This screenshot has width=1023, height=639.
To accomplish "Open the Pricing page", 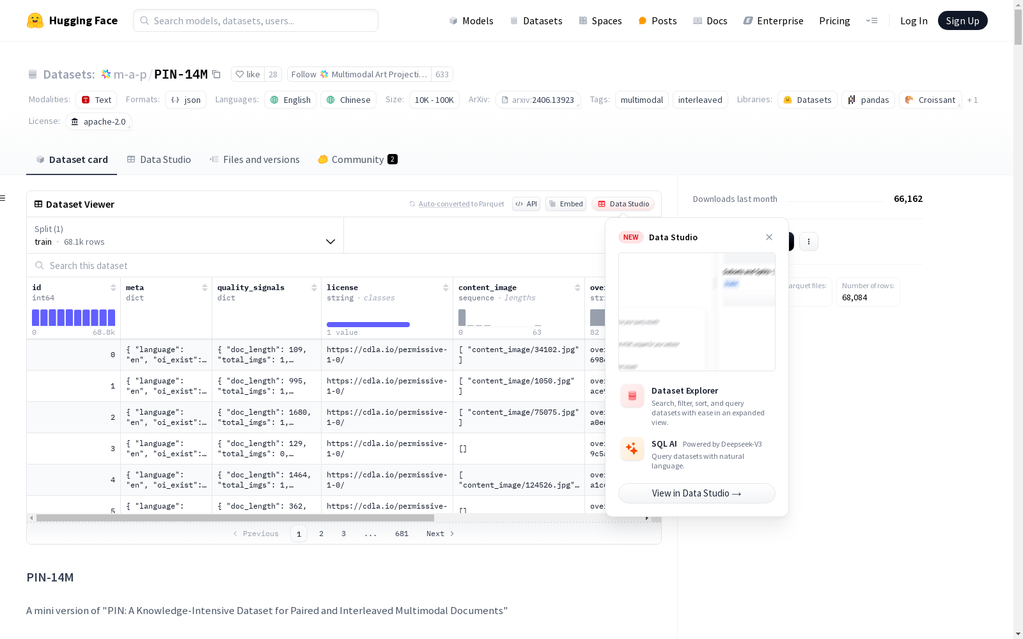I will (x=834, y=20).
